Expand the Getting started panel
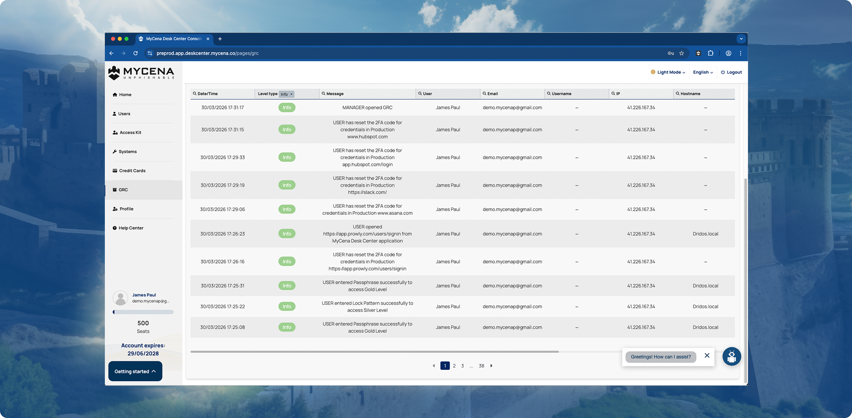Image resolution: width=852 pixels, height=418 pixels. click(135, 371)
